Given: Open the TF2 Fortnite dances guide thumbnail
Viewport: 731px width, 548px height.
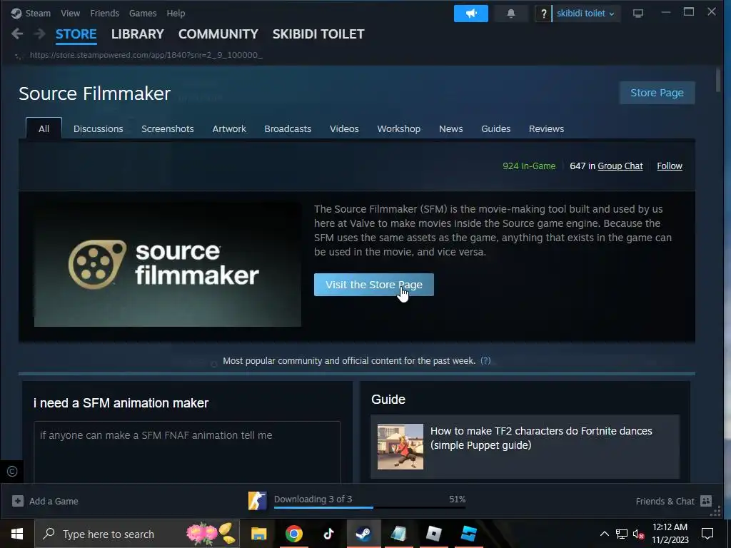Looking at the screenshot, I should (400, 447).
